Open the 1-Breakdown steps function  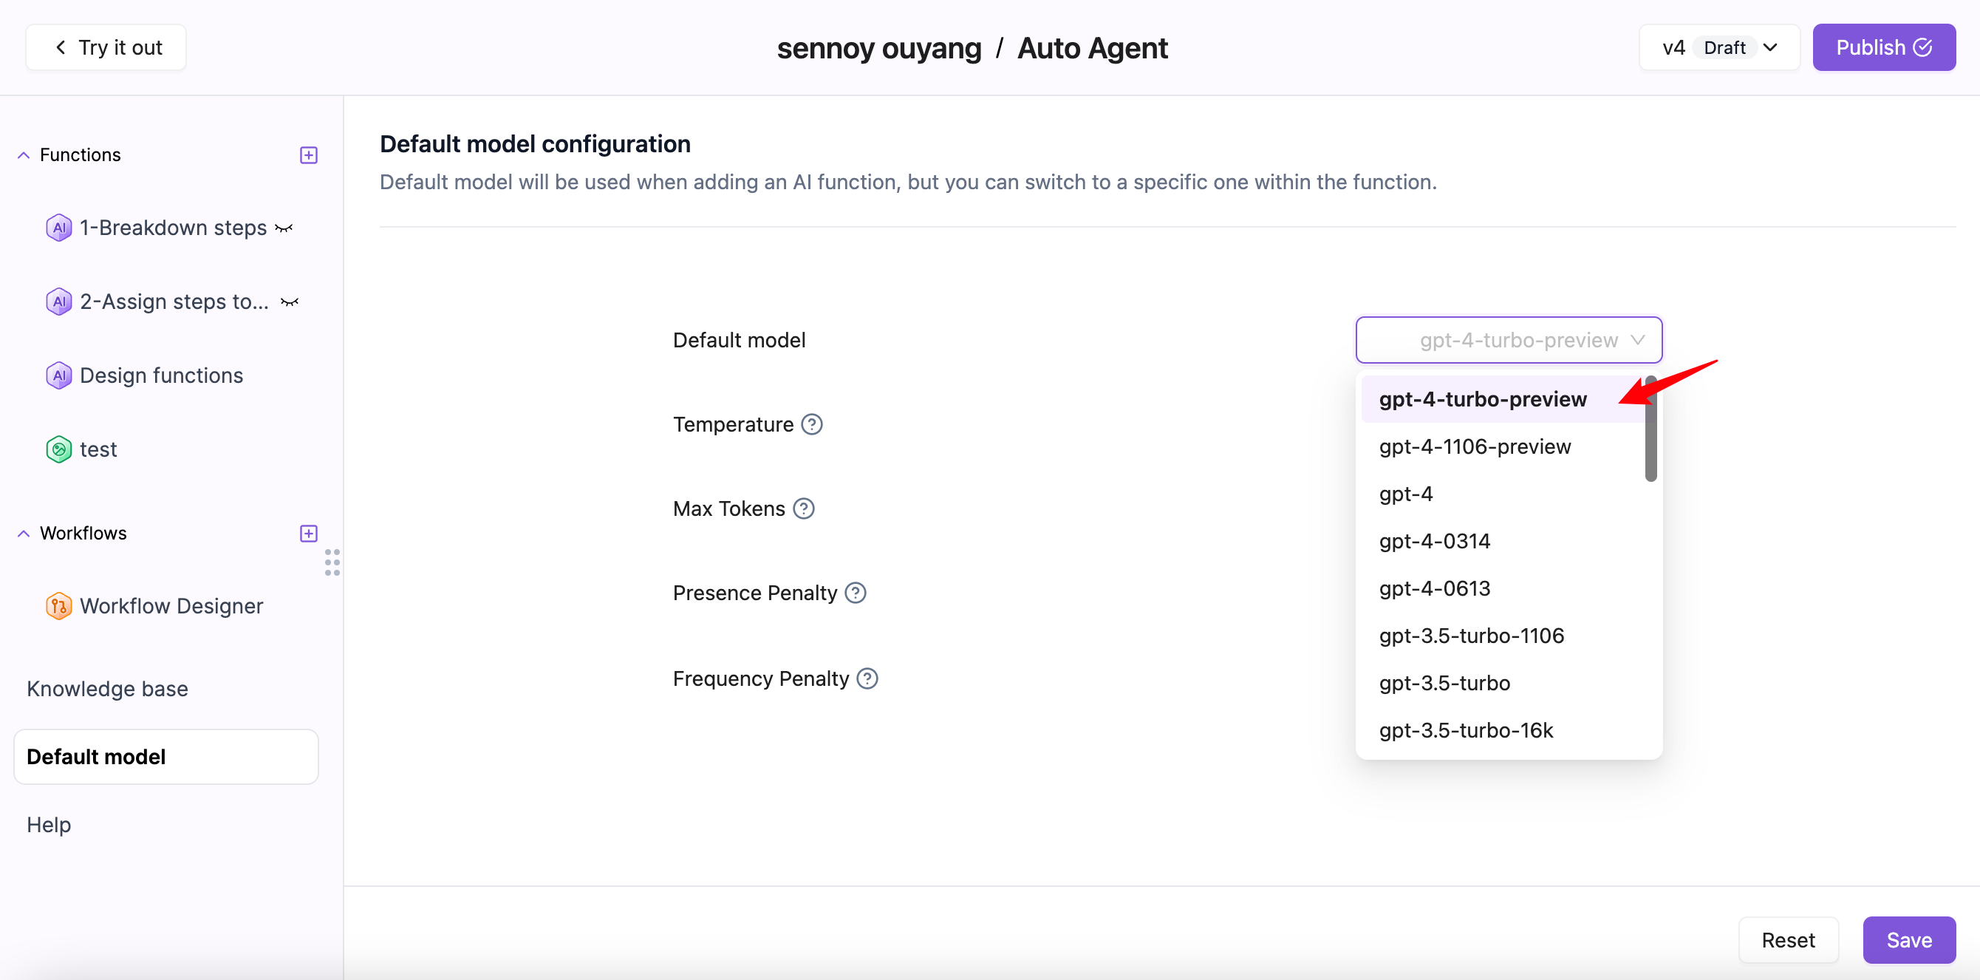(x=173, y=228)
